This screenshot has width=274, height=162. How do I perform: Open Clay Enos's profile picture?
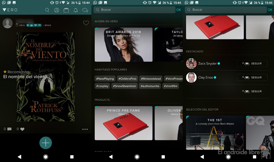point(191,77)
